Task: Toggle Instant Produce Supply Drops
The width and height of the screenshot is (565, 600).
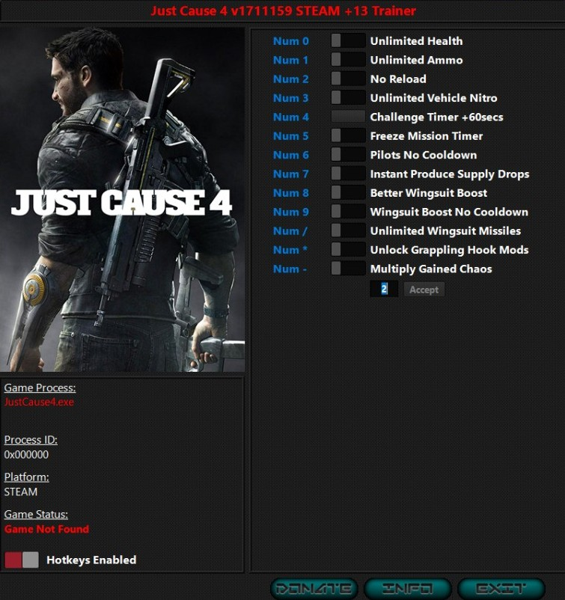Action: coord(348,174)
